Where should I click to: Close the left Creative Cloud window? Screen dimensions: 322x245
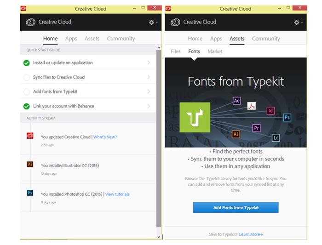coord(155,8)
